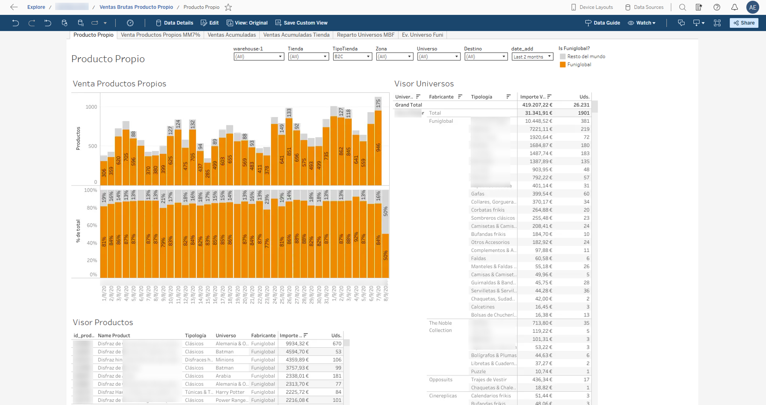Click the Comments speech bubble icon
Image resolution: width=766 pixels, height=405 pixels.
[x=681, y=23]
